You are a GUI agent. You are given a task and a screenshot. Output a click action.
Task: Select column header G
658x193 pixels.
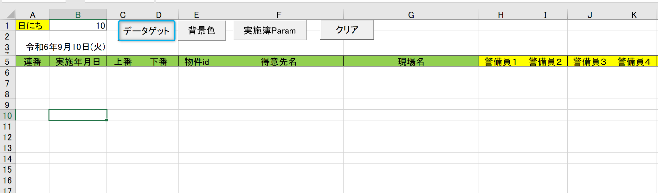coord(411,15)
